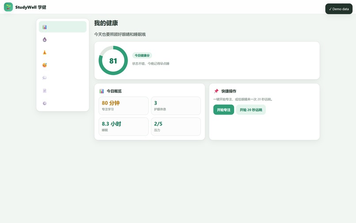Click the 快捷操作 section title

point(229,91)
